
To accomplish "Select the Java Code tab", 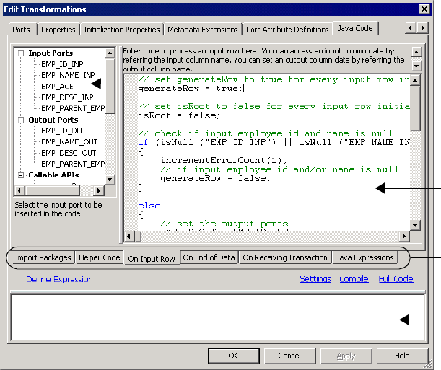I will (355, 28).
